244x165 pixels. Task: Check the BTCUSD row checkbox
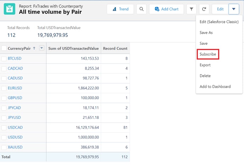[x=4, y=58]
